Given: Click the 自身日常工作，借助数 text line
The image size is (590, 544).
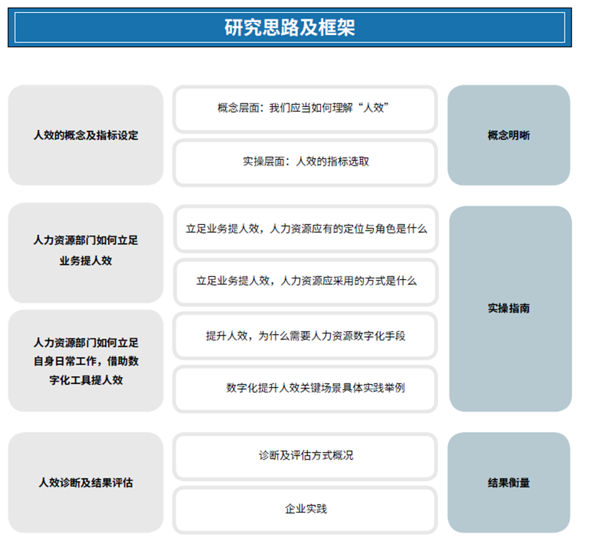Looking at the screenshot, I should 86,361.
